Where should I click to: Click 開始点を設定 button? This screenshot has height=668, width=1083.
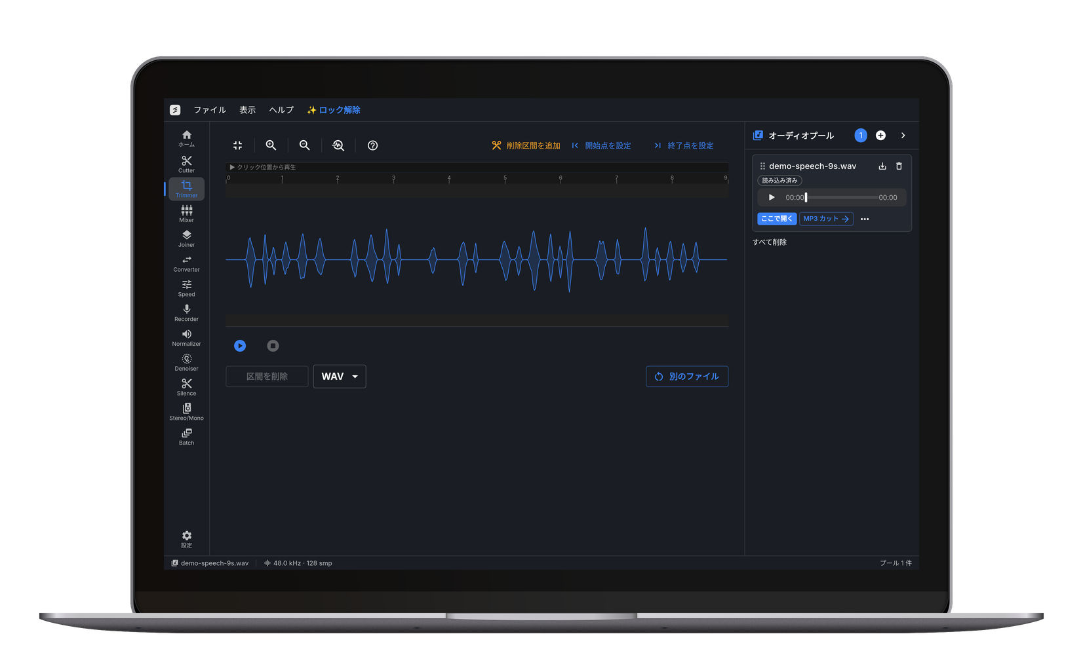601,145
